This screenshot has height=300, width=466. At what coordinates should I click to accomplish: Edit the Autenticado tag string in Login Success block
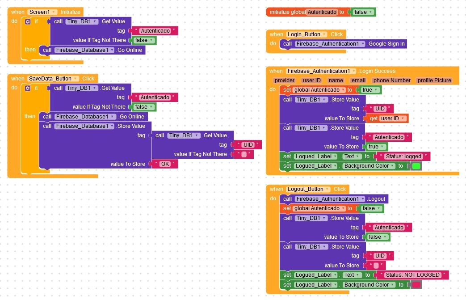point(389,137)
